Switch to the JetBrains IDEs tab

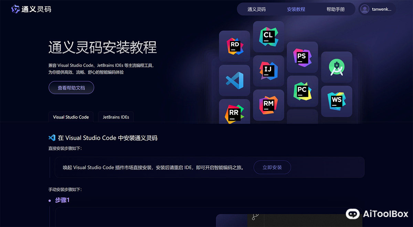(x=116, y=117)
